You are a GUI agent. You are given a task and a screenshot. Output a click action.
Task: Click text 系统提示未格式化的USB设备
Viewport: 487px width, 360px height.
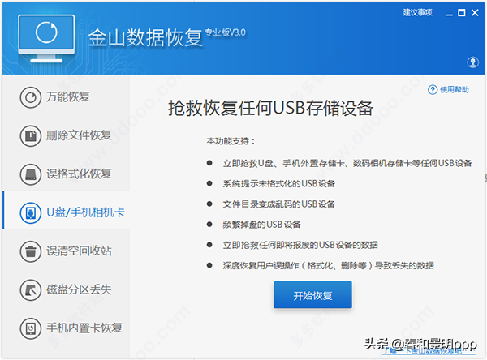[278, 184]
